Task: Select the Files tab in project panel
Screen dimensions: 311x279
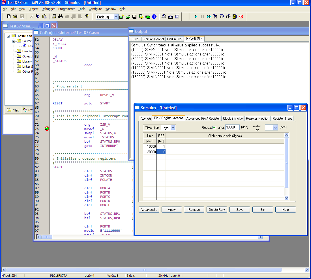Action: [x=13, y=110]
